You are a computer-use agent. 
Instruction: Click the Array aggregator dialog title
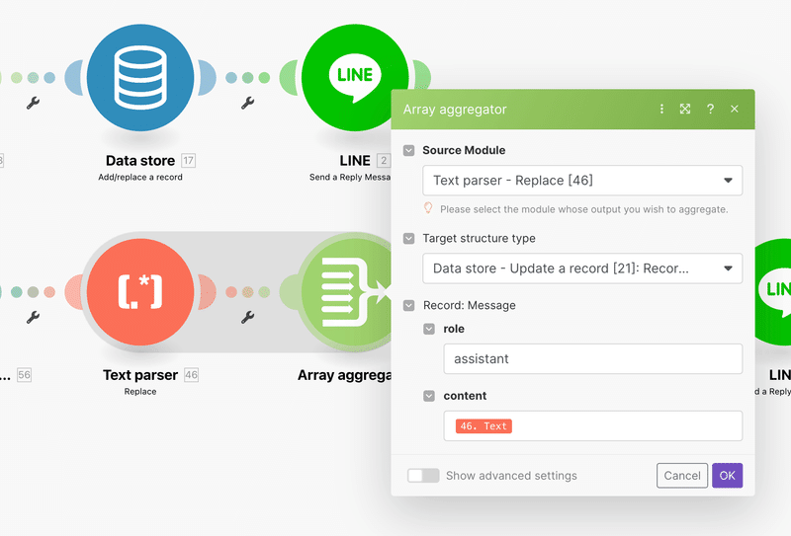455,110
